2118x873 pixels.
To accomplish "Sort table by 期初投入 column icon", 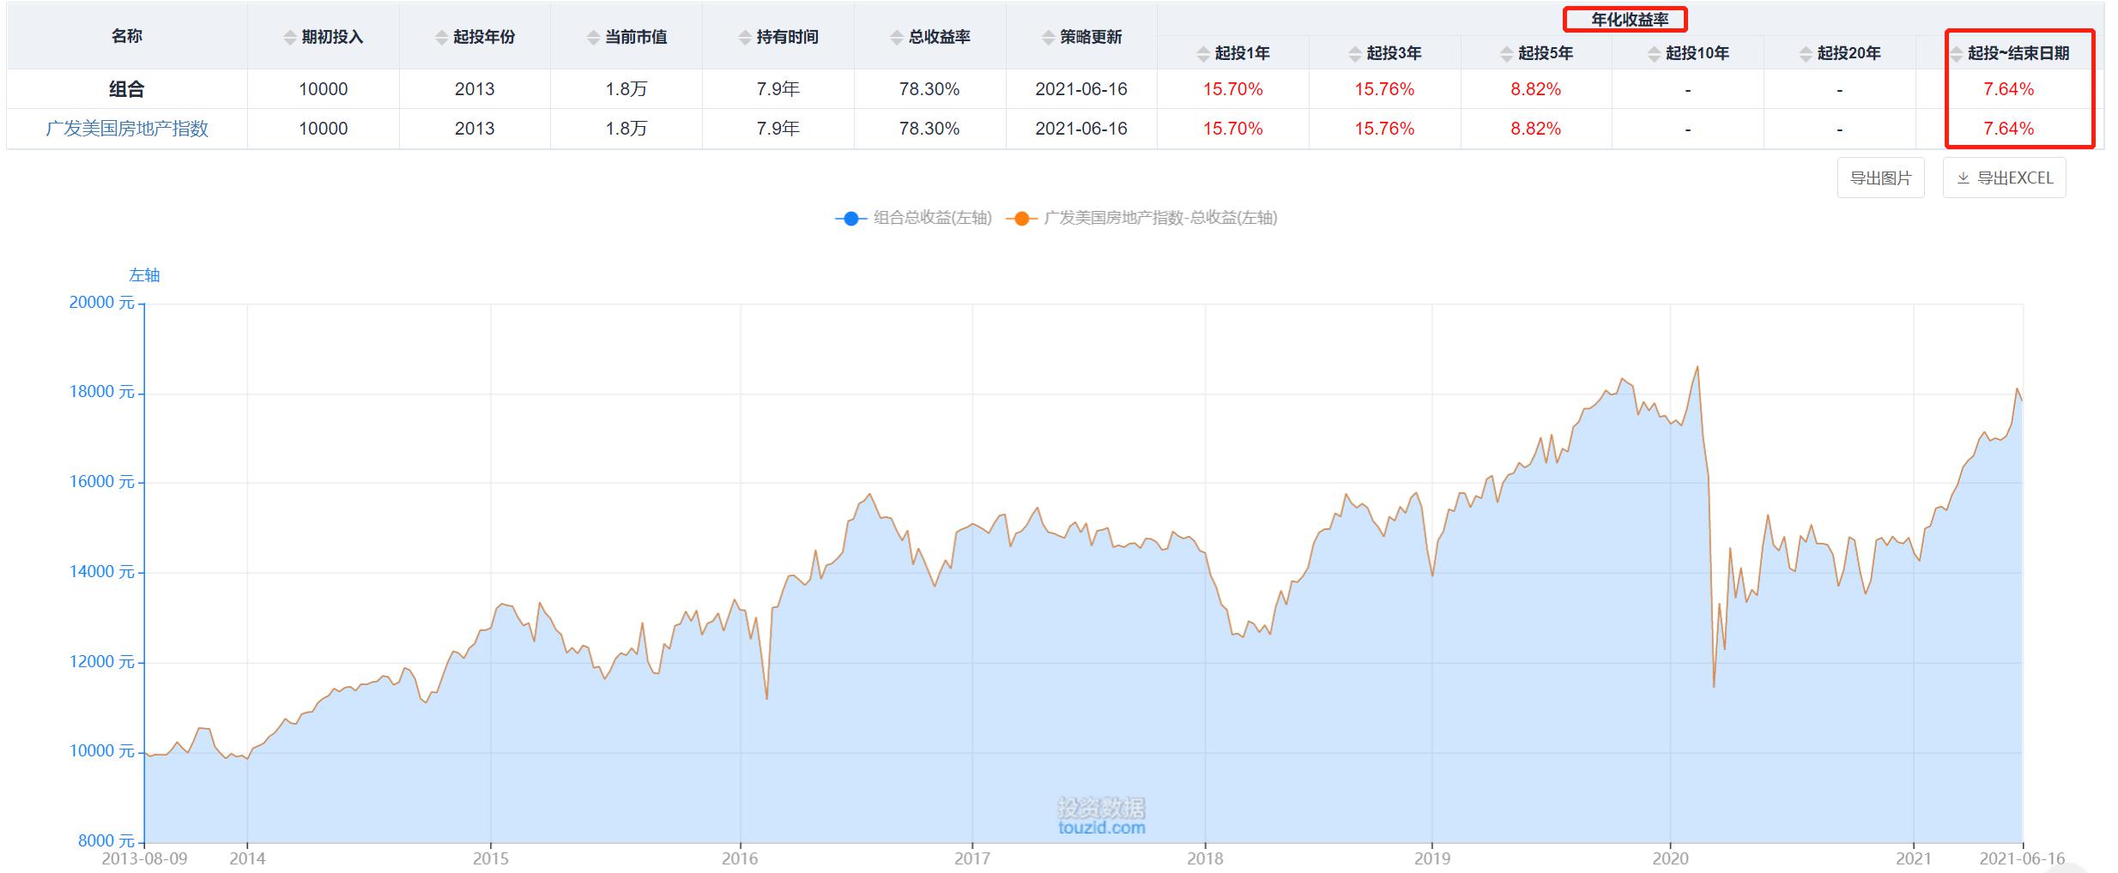I will [x=290, y=38].
